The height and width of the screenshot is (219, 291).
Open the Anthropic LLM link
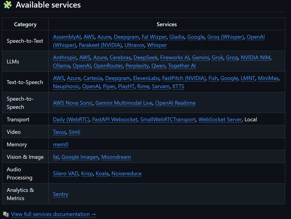pyautogui.click(x=65, y=57)
